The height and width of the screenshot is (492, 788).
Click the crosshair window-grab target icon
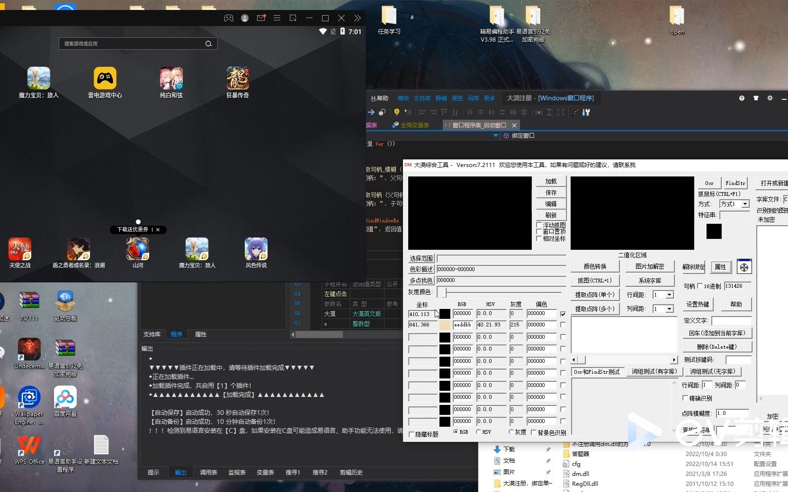pos(744,267)
